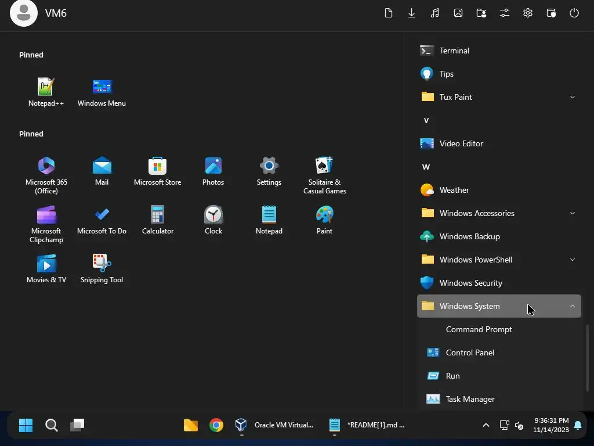The height and width of the screenshot is (446, 594).
Task: Click the Search icon on the taskbar
Action: [x=51, y=425]
